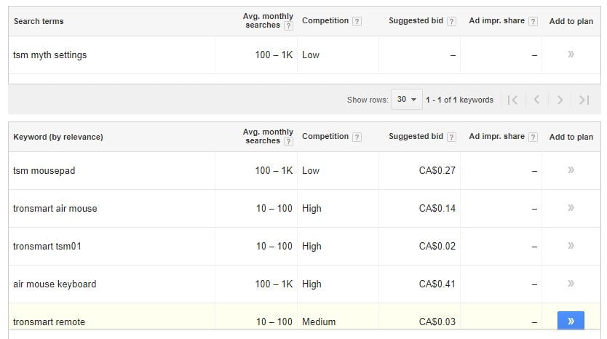
Task: Open Suggested bid help icon in Keyword table
Action: [x=451, y=137]
